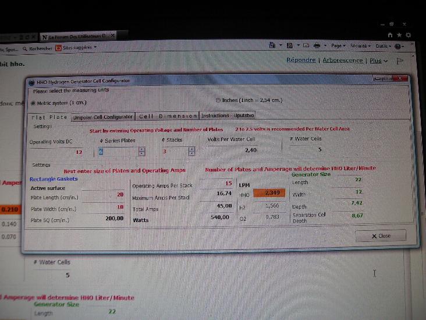Switch to Unipolar Cell Configurator tab

102,117
